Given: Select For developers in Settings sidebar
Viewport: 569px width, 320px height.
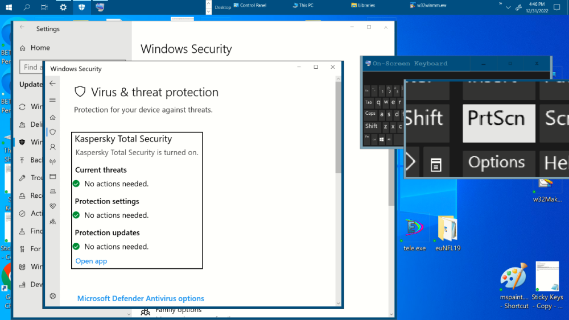Looking at the screenshot, I should [x=30, y=248].
